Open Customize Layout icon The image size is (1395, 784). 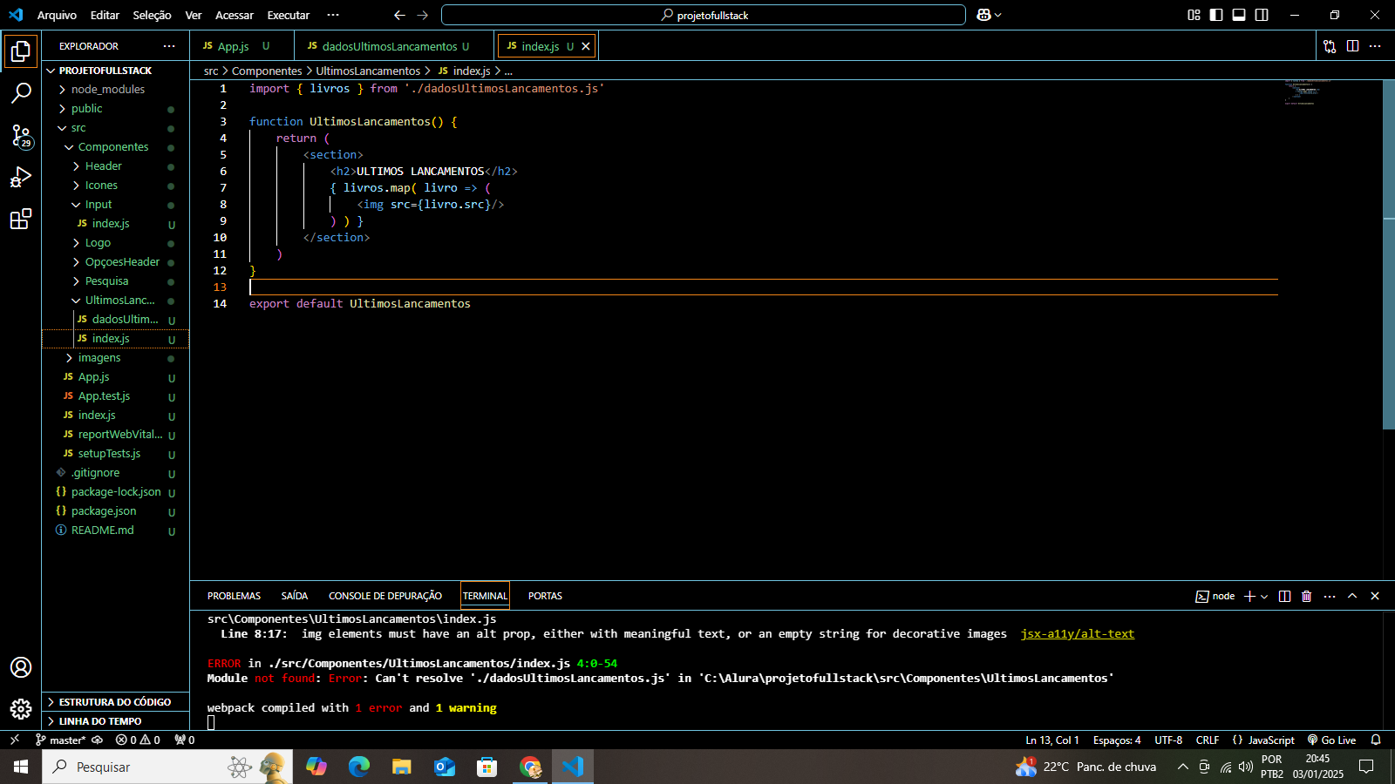click(1194, 15)
